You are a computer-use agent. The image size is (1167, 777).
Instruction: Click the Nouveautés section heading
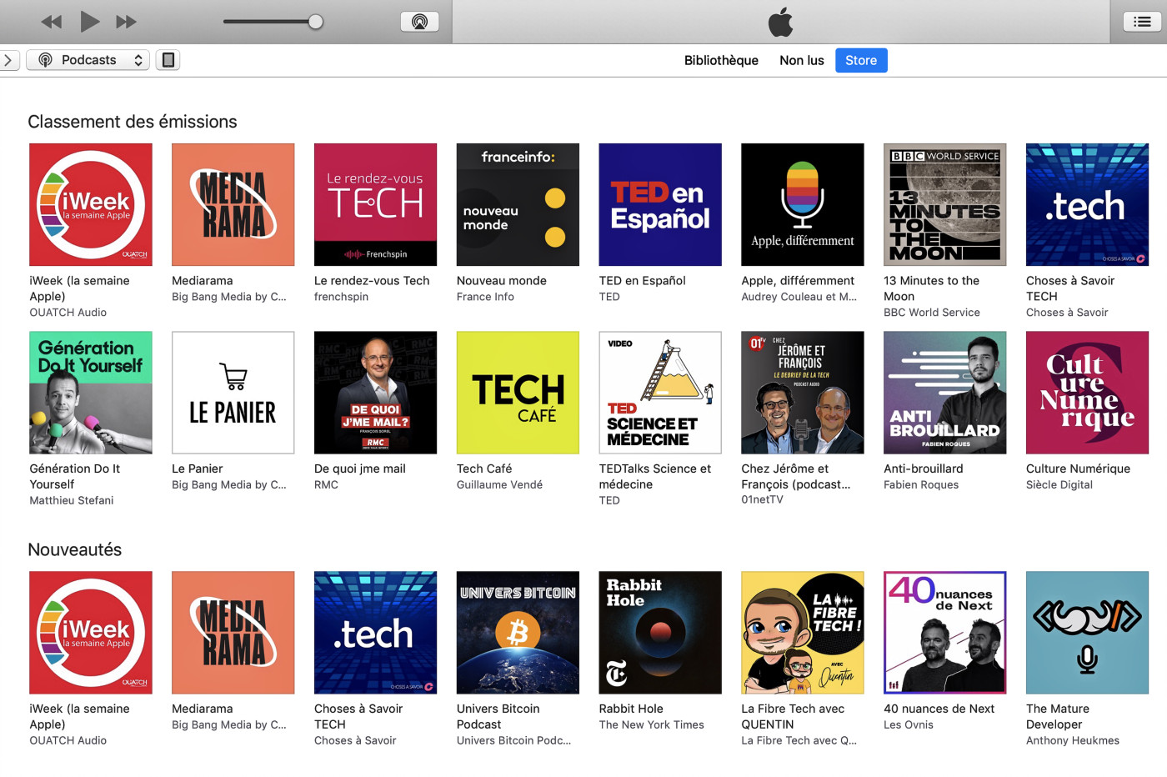click(75, 549)
